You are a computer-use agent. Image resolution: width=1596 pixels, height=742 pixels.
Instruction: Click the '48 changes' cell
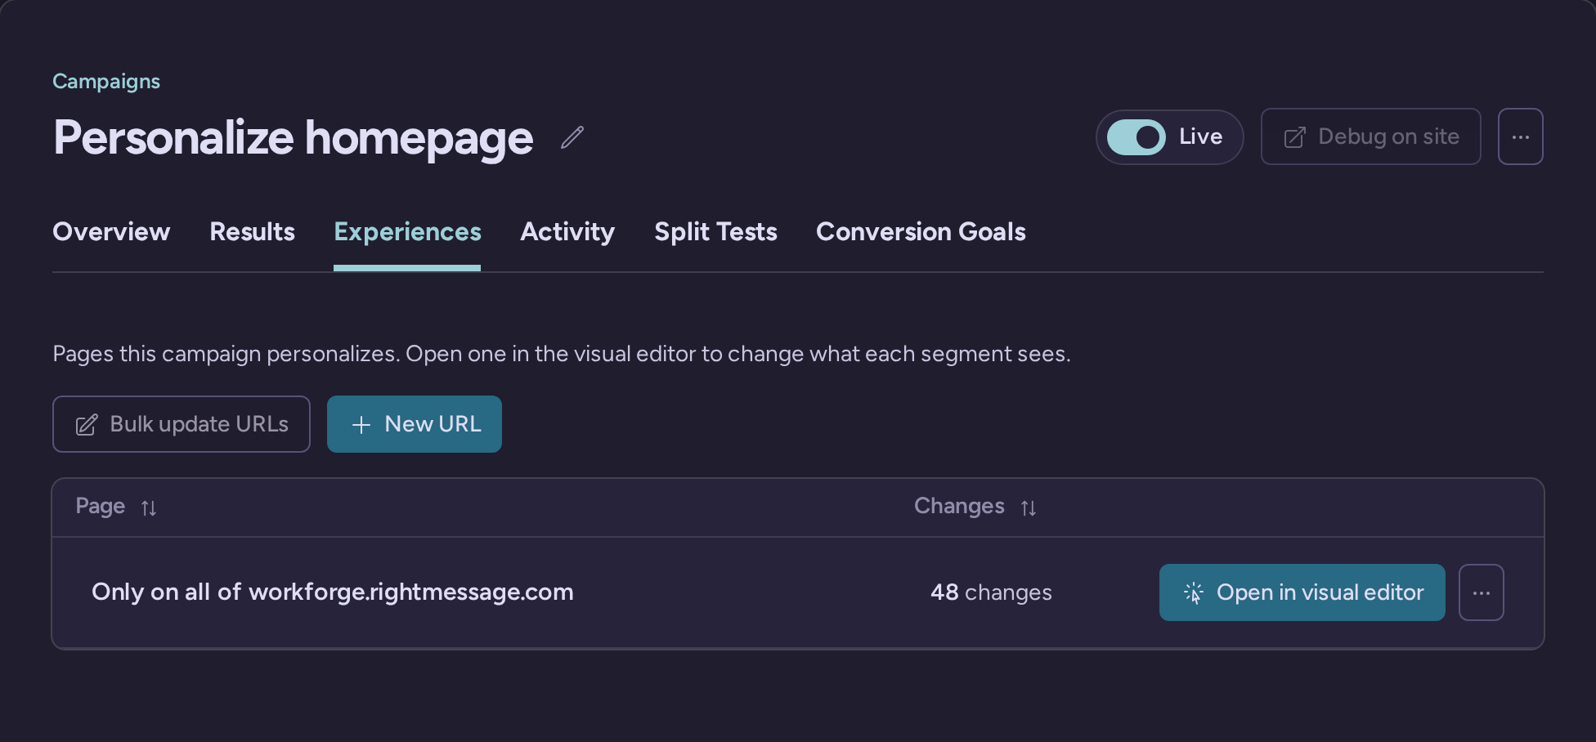click(x=991, y=592)
